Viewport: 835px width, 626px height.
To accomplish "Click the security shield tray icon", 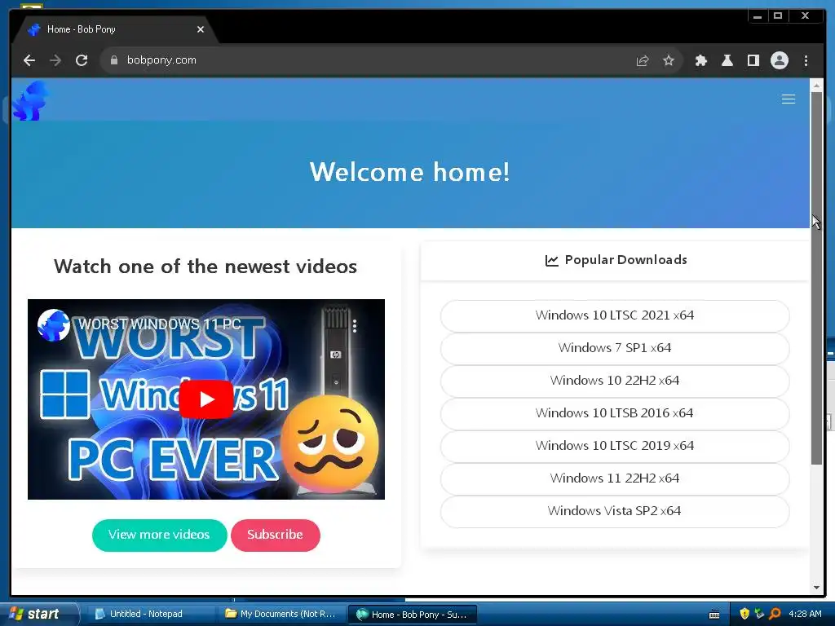I will pyautogui.click(x=745, y=614).
